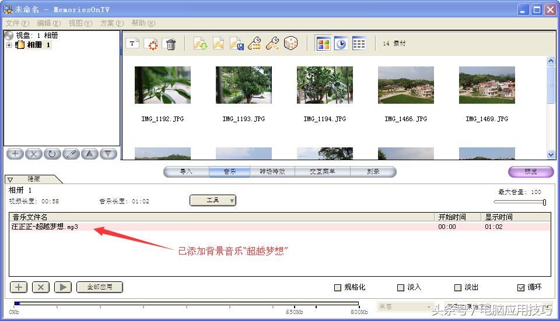
Task: Switch to details list view icon
Action: [359, 44]
